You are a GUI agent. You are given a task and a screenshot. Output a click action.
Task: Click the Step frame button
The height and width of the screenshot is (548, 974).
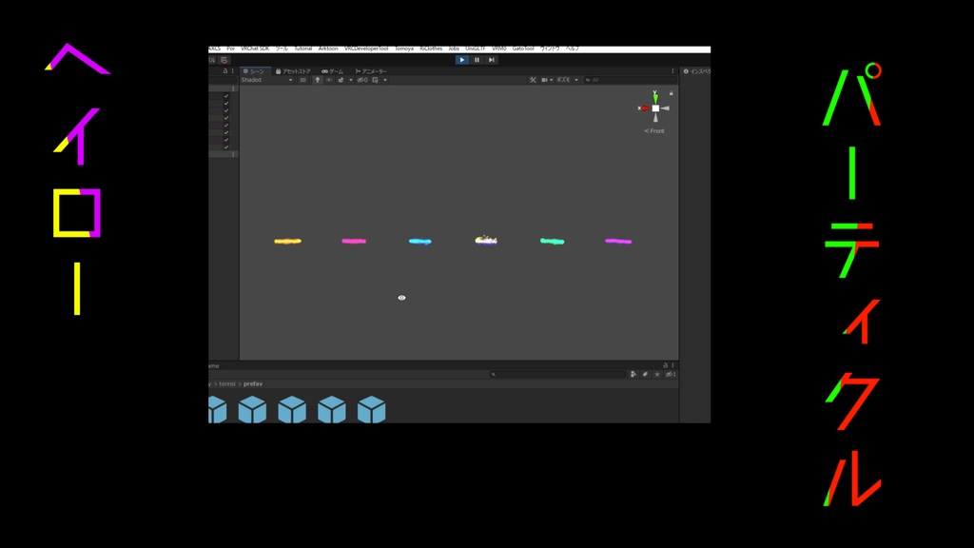click(492, 60)
